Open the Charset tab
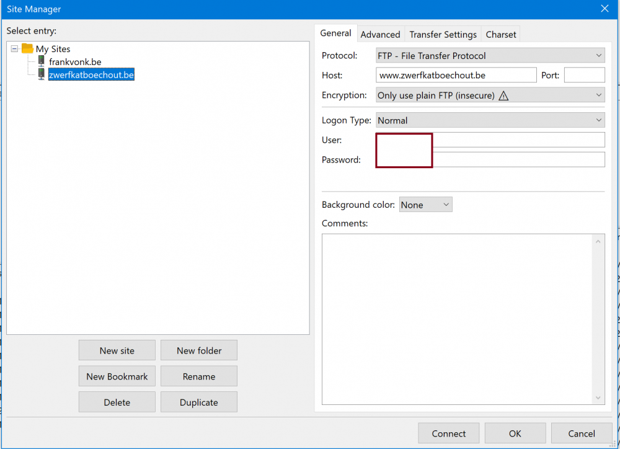The width and height of the screenshot is (620, 449). click(x=501, y=34)
